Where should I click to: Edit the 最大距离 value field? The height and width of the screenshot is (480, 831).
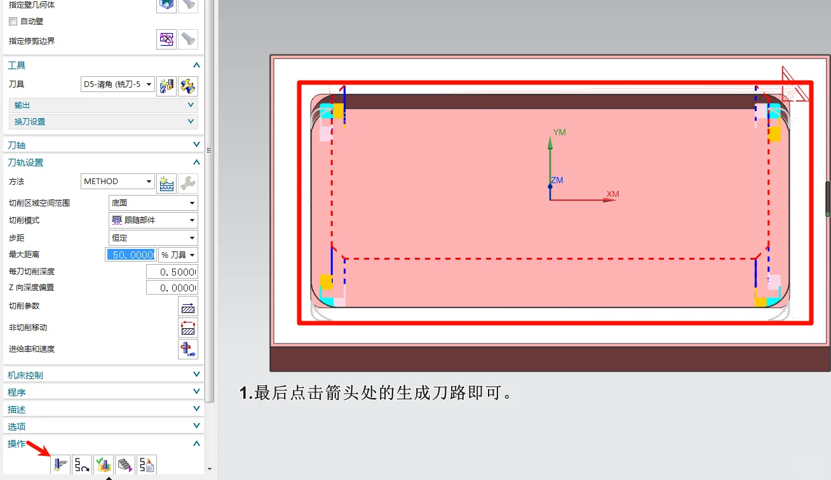[130, 254]
